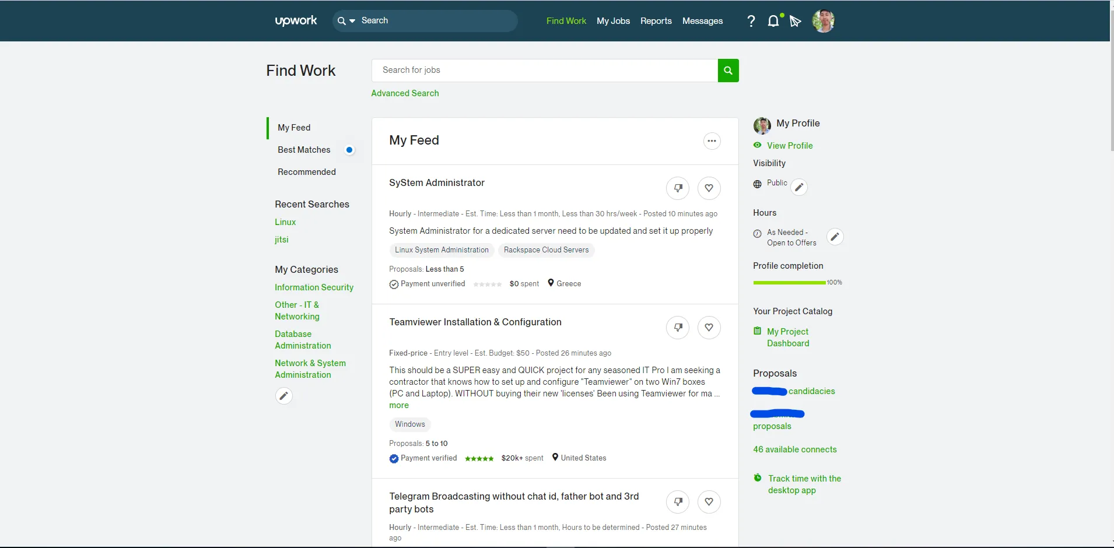This screenshot has height=548, width=1114.
Task: Open the help question mark icon
Action: point(751,21)
